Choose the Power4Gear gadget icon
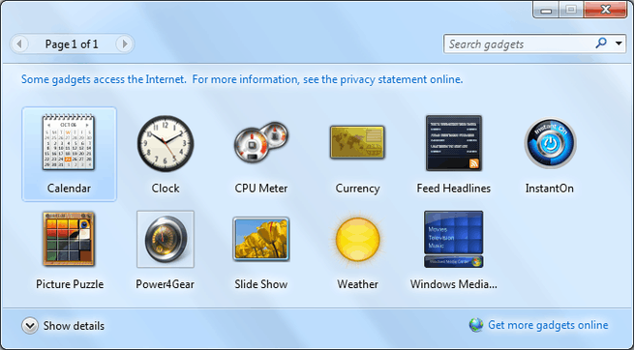Viewport: 635px width, 350px height. point(166,239)
